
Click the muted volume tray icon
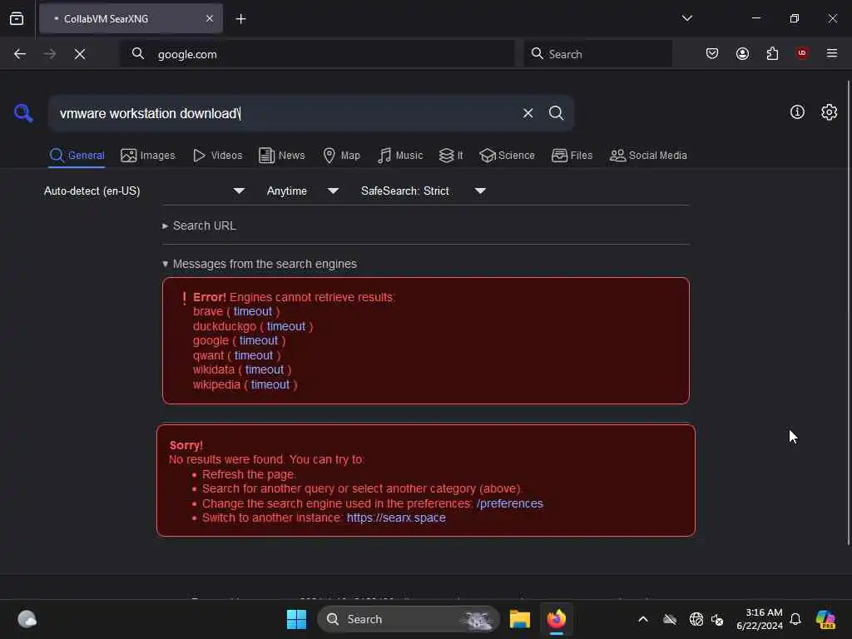click(717, 619)
